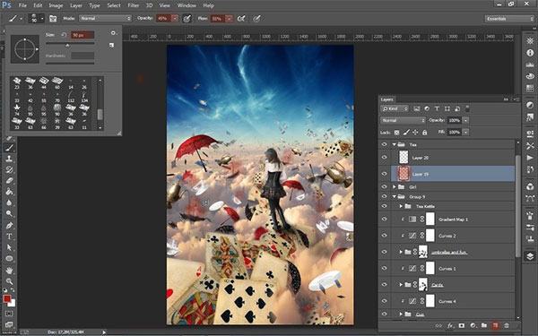This screenshot has height=336, width=538.
Task: Open brush Mode dropdown in options bar
Action: click(x=105, y=19)
